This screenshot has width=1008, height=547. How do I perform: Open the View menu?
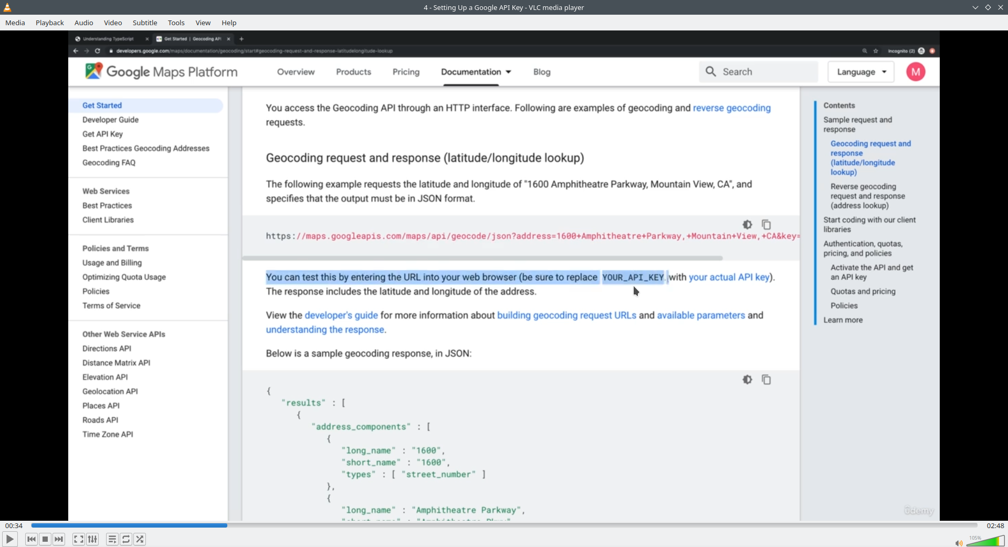203,23
